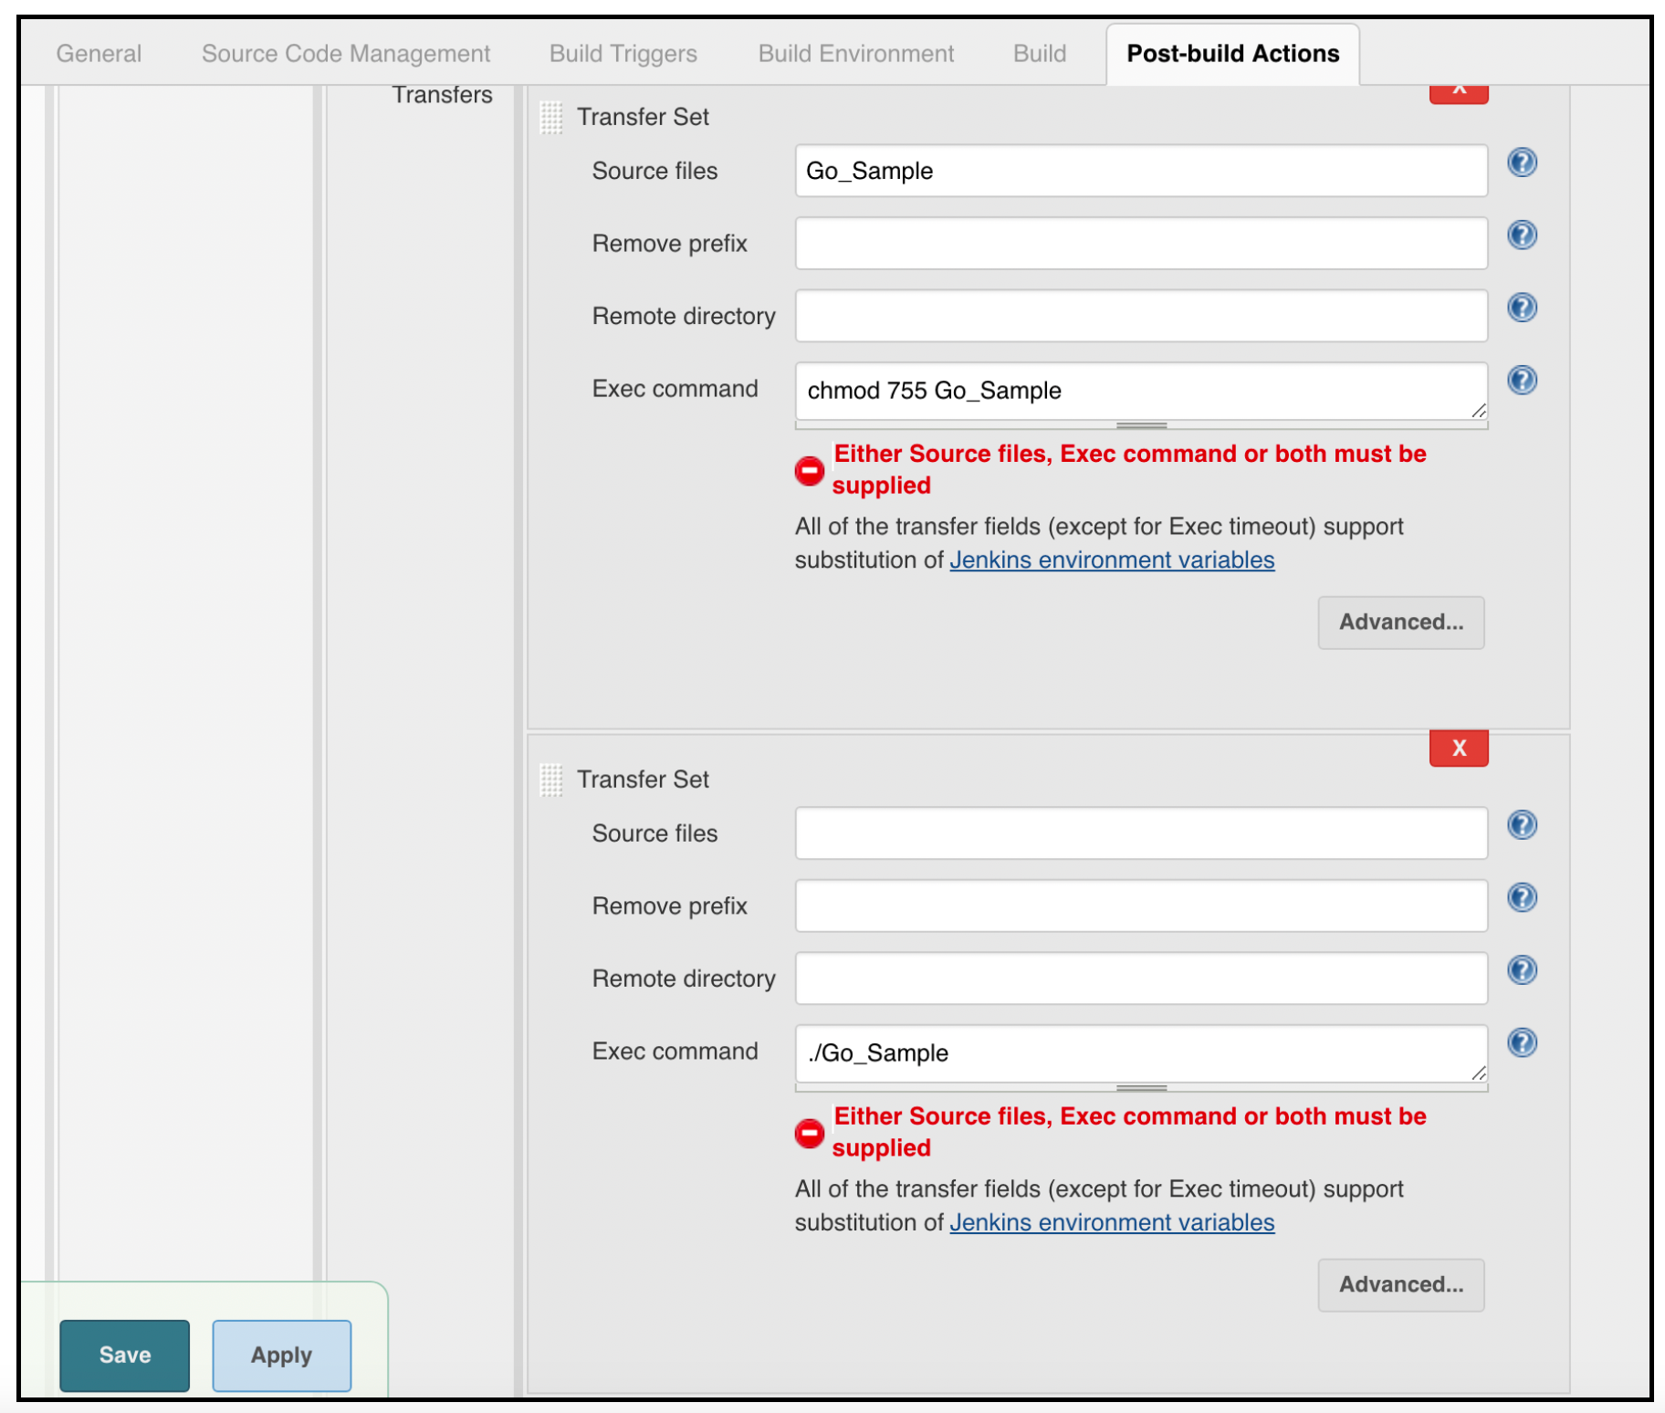Open help for chmod Exec command field
The height and width of the screenshot is (1413, 1665).
point(1522,381)
